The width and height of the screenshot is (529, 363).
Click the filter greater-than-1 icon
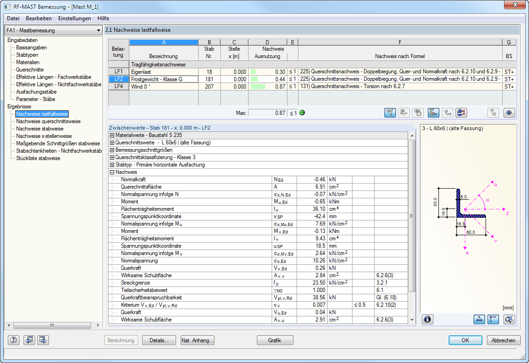pyautogui.click(x=447, y=113)
